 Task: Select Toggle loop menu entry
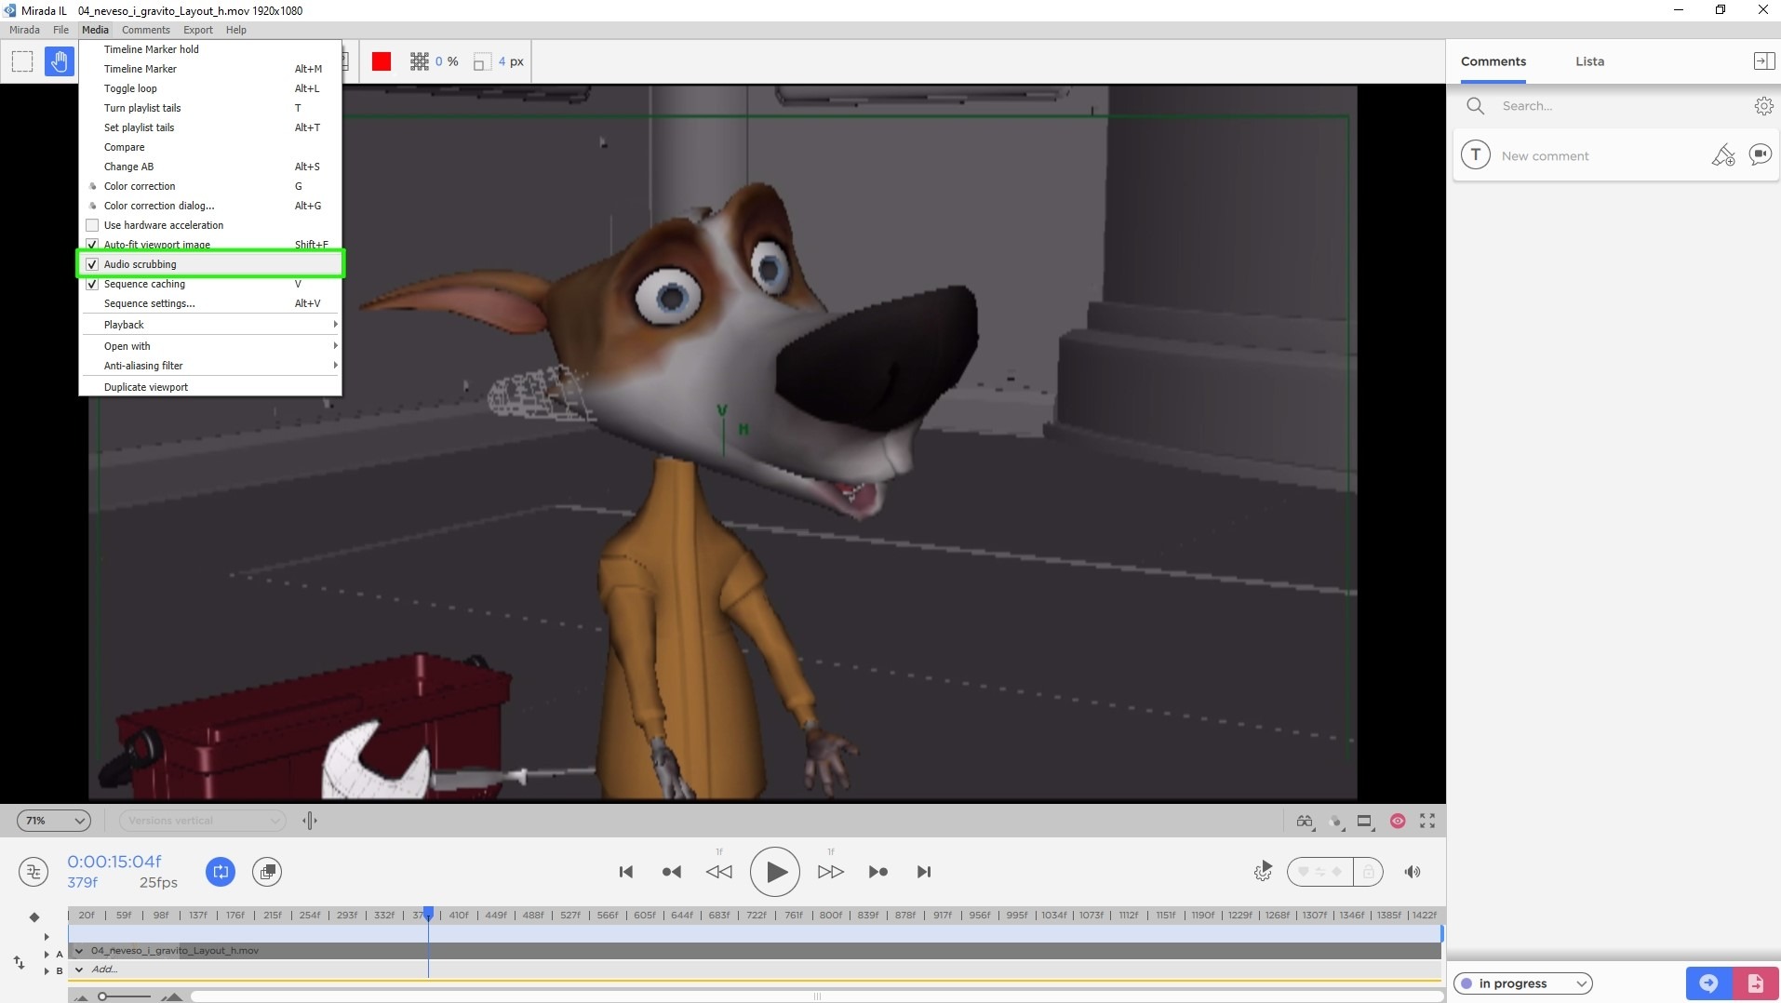(210, 88)
